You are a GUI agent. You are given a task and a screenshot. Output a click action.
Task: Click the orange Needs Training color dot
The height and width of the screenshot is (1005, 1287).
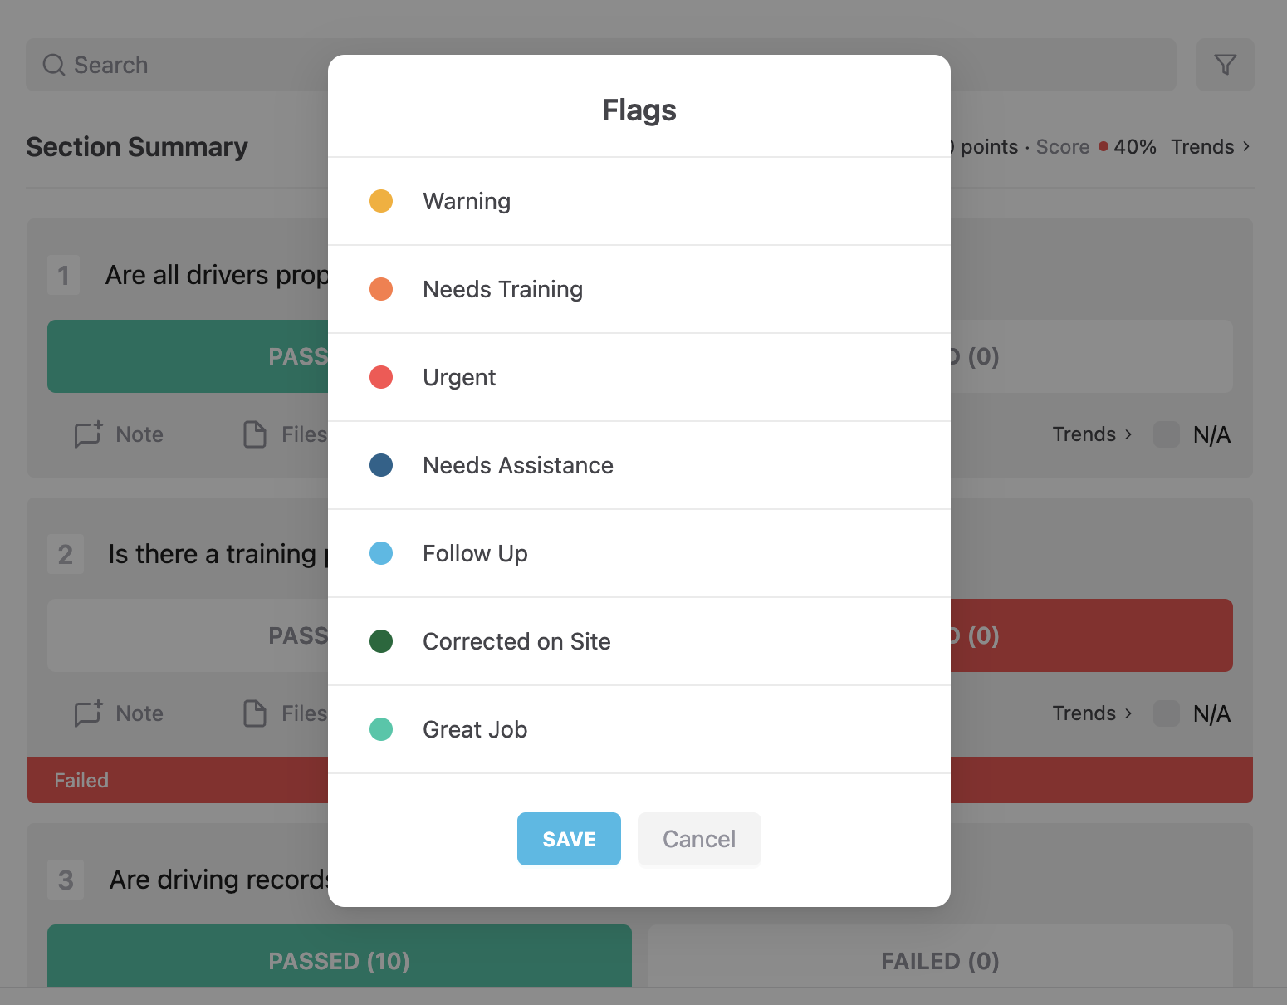click(381, 289)
